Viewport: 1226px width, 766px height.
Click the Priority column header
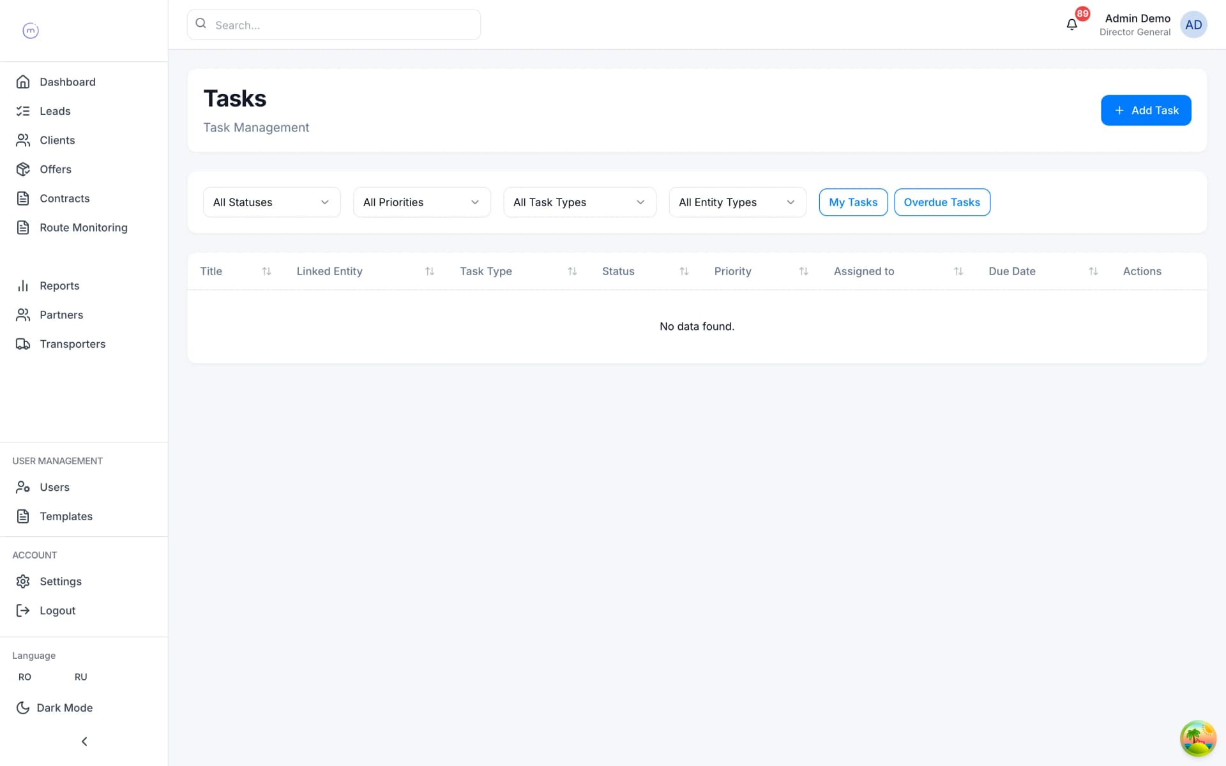coord(732,271)
